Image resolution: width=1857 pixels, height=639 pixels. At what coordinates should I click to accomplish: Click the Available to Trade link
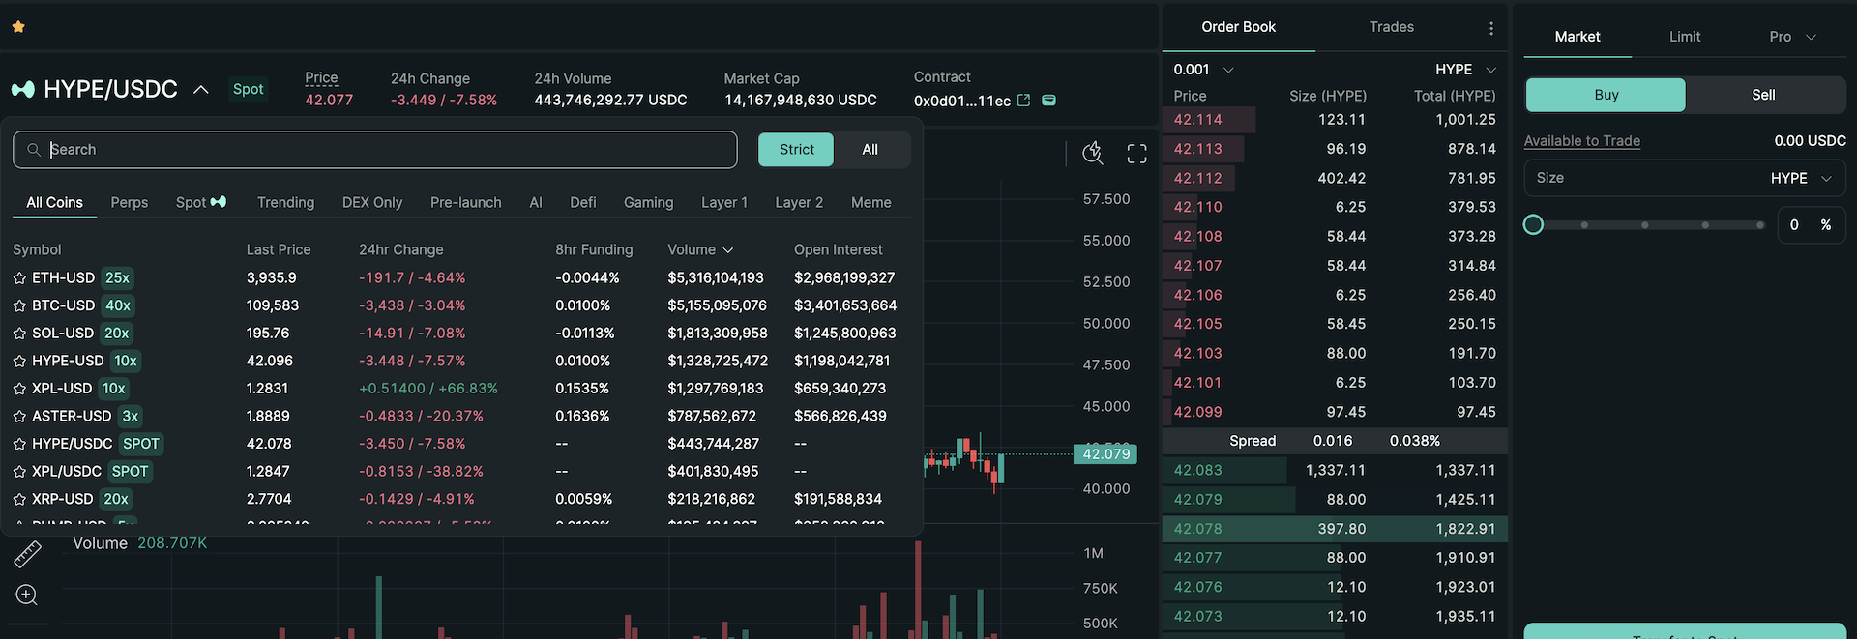pos(1581,141)
